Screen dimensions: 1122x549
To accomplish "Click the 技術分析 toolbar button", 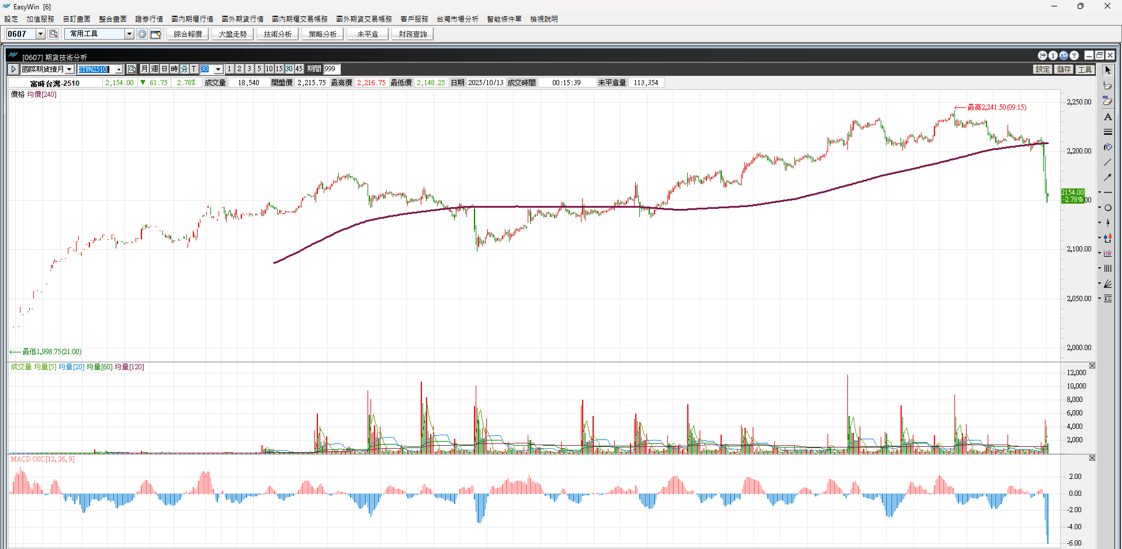I will point(278,34).
